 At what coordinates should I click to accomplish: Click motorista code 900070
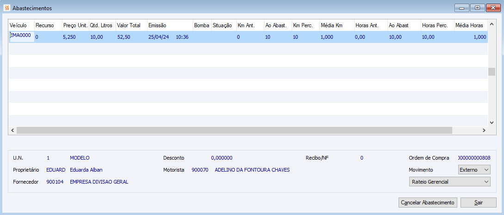200,170
